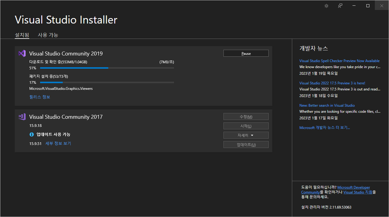Minimize the installer window

[354, 6]
